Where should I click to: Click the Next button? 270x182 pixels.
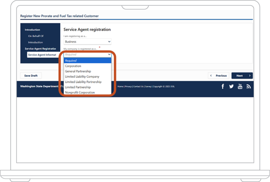(242, 76)
